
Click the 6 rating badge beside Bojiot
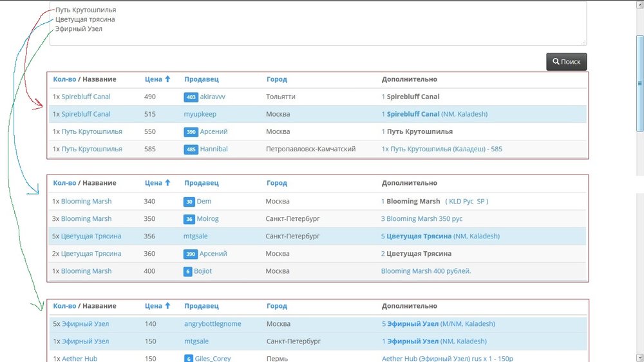(187, 271)
